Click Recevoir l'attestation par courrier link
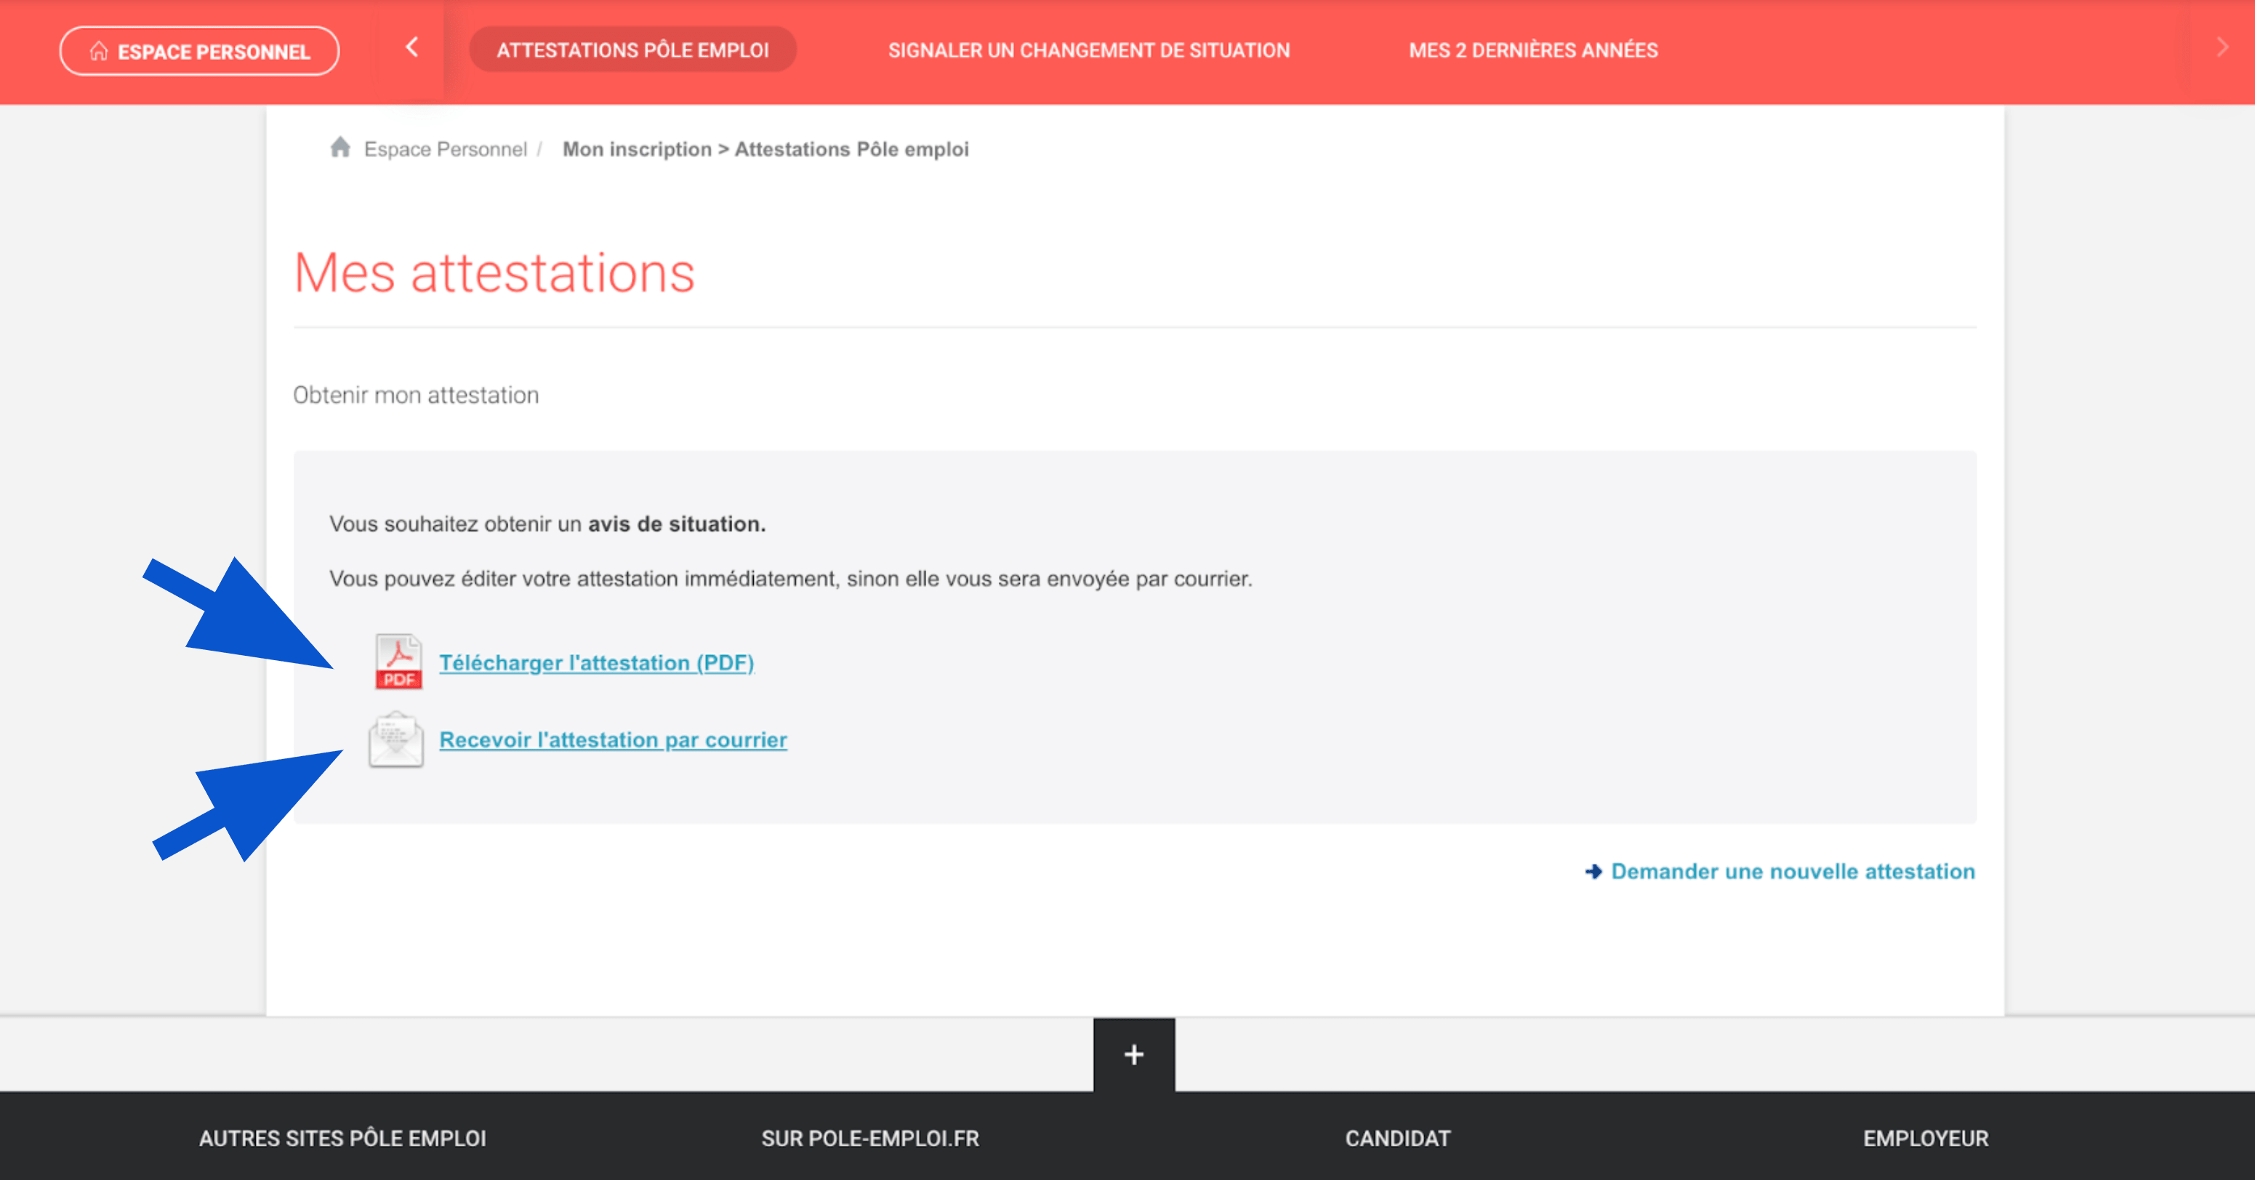Screen dimensions: 2255x1180 click(x=613, y=739)
